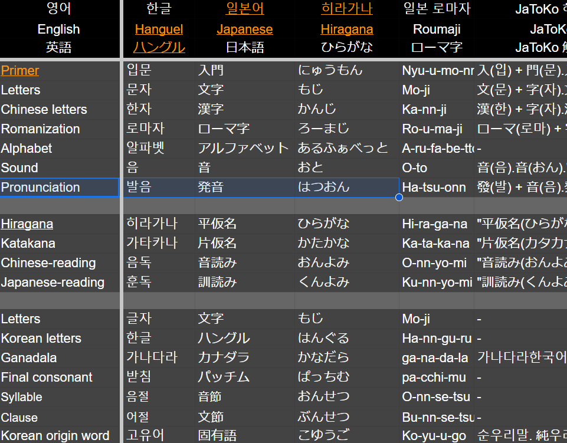The image size is (567, 443).
Task: Open the Japanese header link
Action: tap(244, 29)
